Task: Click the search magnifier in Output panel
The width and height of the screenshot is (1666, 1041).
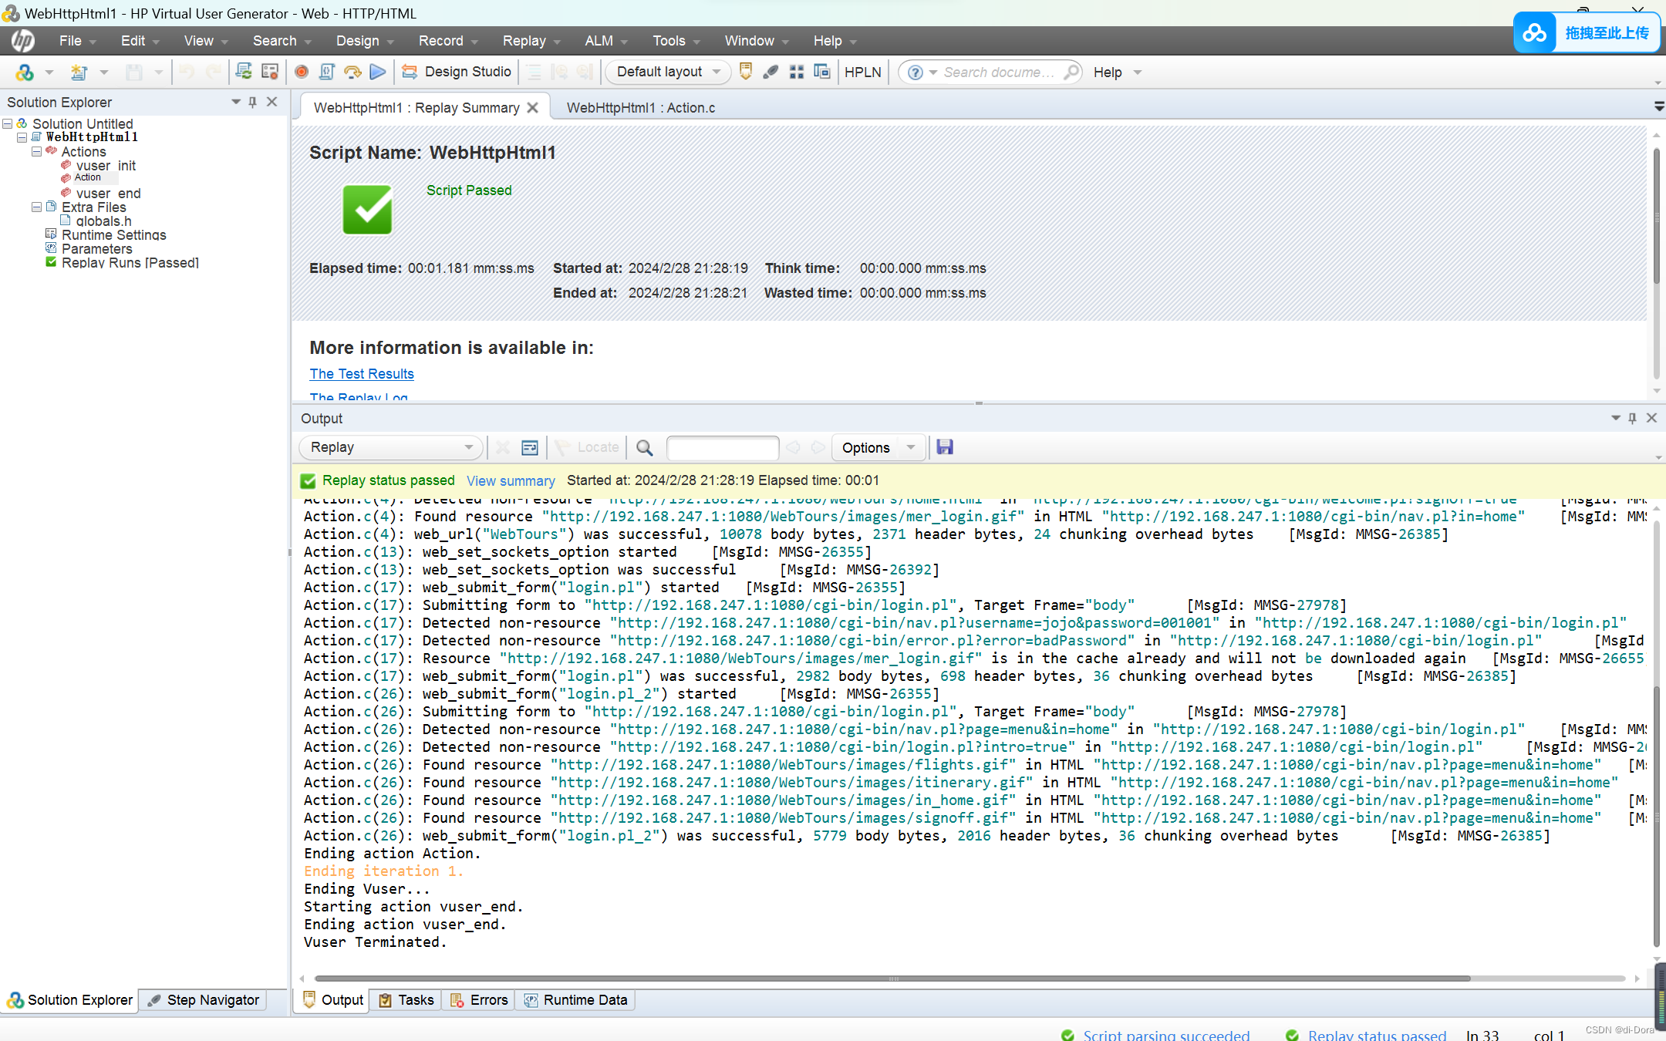Action: (x=645, y=447)
